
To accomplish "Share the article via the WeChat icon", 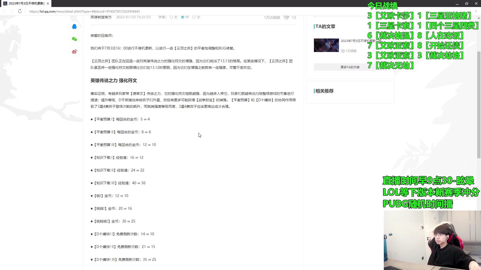I will click(x=74, y=39).
